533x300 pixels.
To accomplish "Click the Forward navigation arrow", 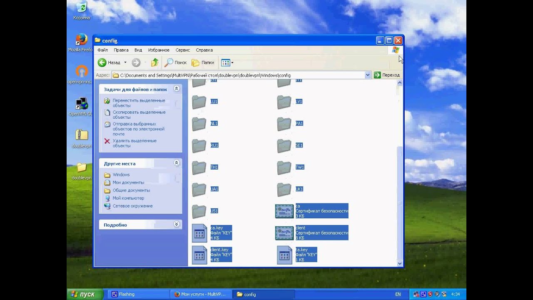I will pos(136,62).
